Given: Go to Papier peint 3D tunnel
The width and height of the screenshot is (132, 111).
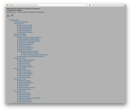Looking at the screenshot, I should pyautogui.click(x=25, y=29).
